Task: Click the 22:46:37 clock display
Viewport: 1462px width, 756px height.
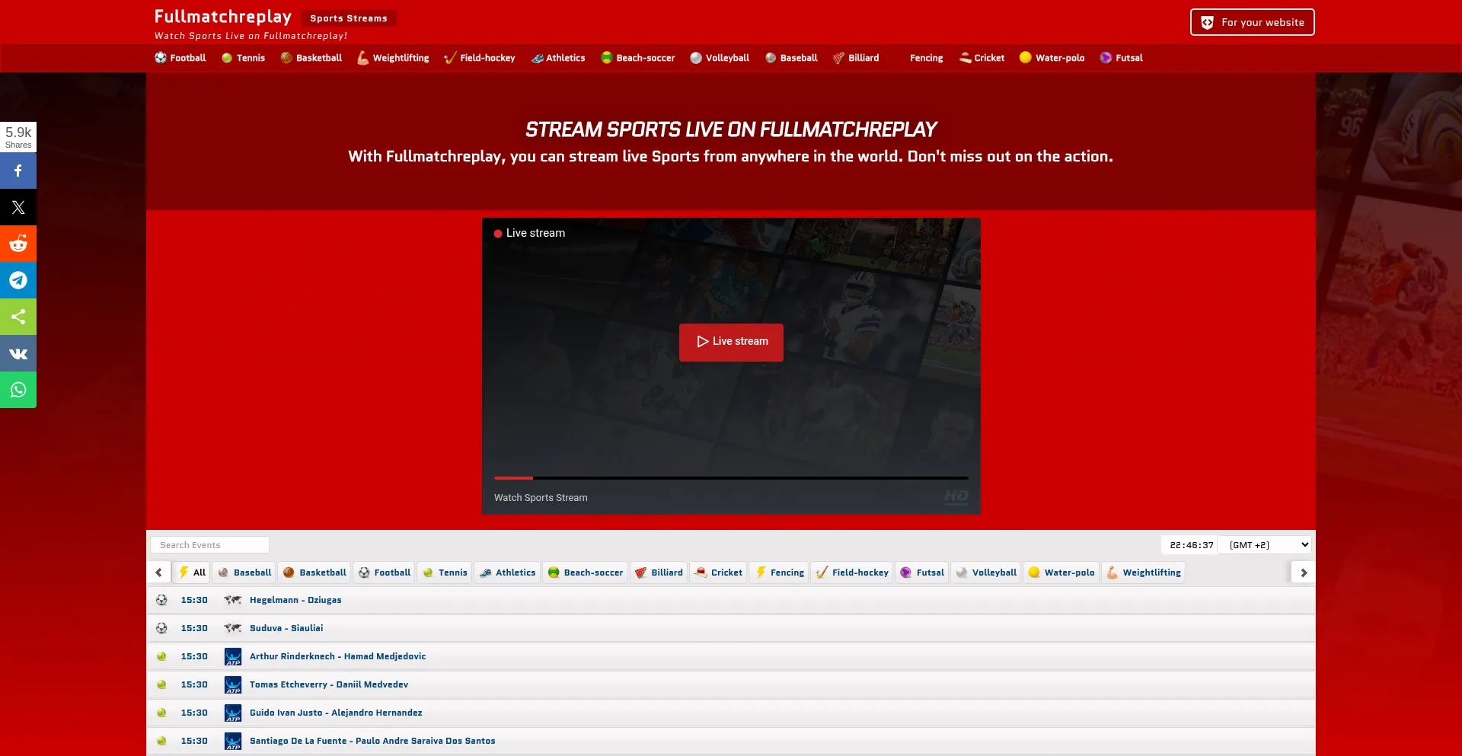Action: coord(1192,545)
